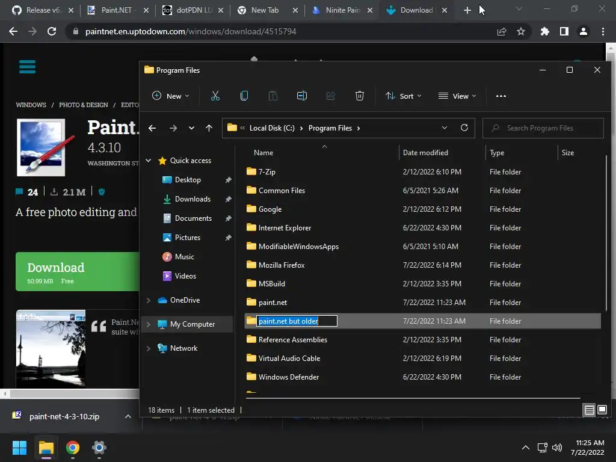
Task: Switch to details view icon in status bar
Action: [x=589, y=410]
